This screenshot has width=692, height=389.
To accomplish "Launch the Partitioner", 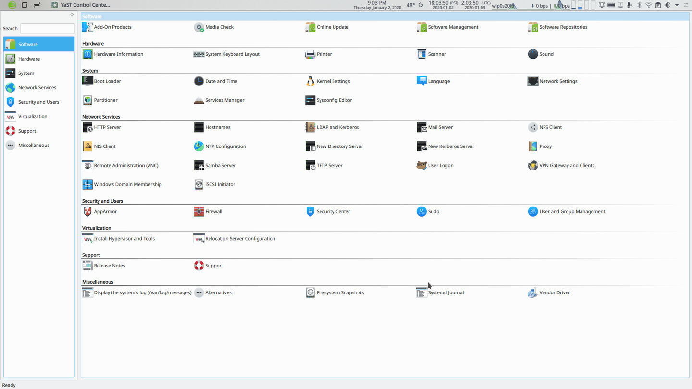I will (x=100, y=100).
